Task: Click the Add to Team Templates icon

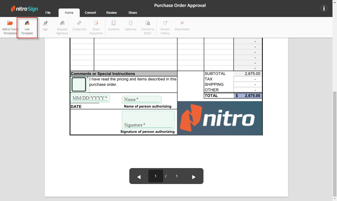Action: pos(10,23)
